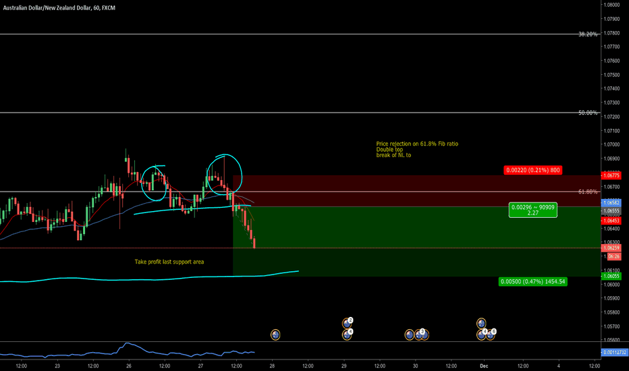
Task: Select the cyan neckline drawn under the double top
Action: point(192,209)
